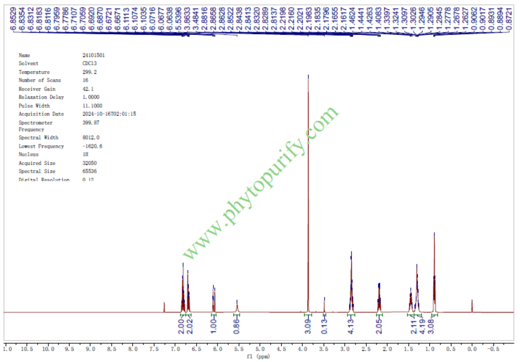520x362 pixels.
Task: Select the 0.13 integration label
Action: point(325,327)
